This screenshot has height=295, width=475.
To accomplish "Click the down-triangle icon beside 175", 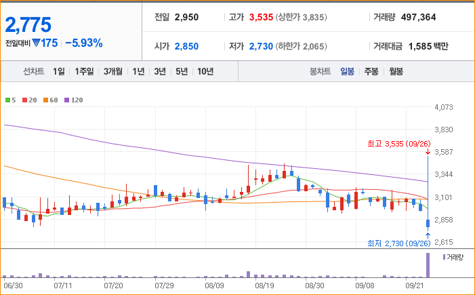I will pyautogui.click(x=36, y=43).
